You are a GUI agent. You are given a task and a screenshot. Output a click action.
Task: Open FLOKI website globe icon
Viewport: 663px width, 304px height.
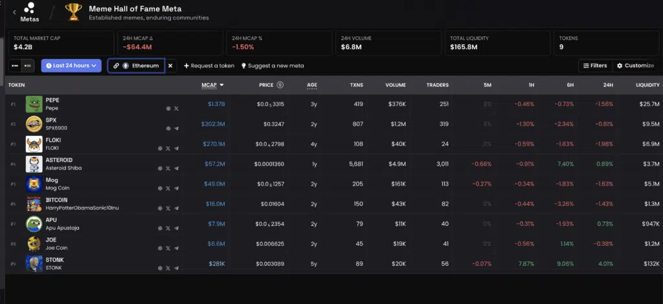point(161,148)
